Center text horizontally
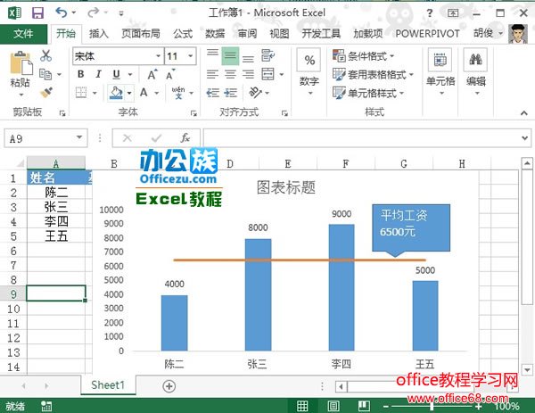 pyautogui.click(x=230, y=74)
